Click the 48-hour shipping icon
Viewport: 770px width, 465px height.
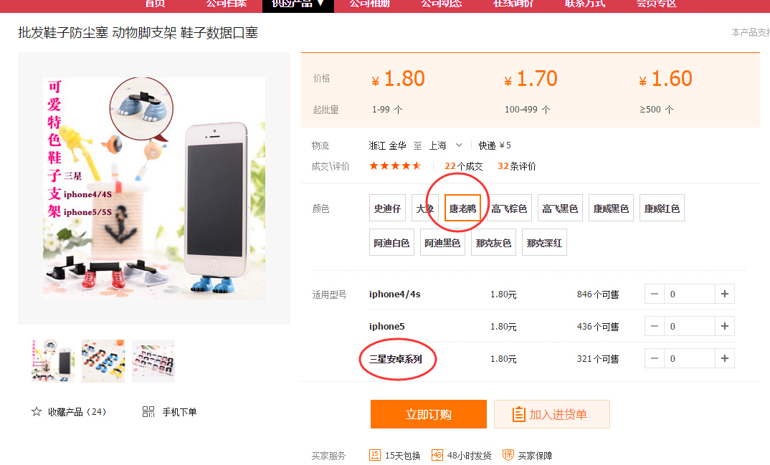[x=437, y=455]
